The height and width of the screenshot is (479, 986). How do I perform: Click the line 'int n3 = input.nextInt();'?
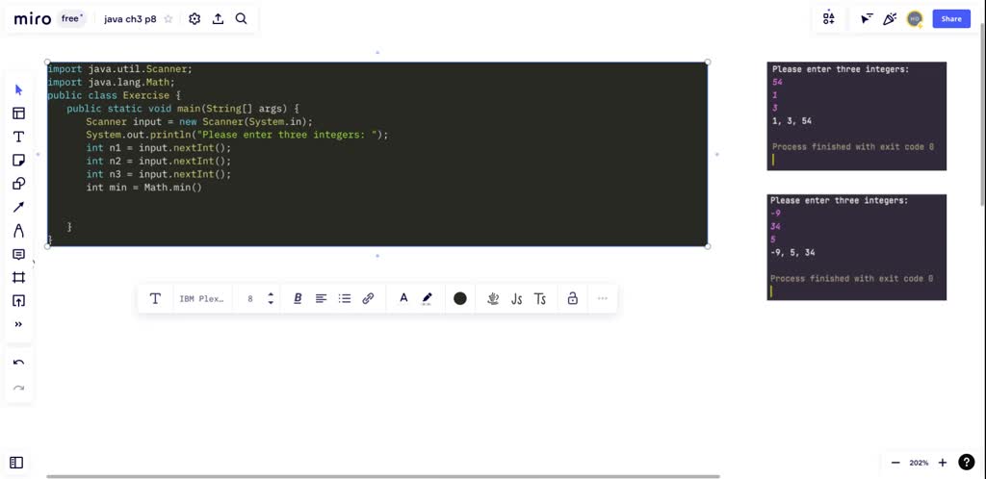pos(159,174)
